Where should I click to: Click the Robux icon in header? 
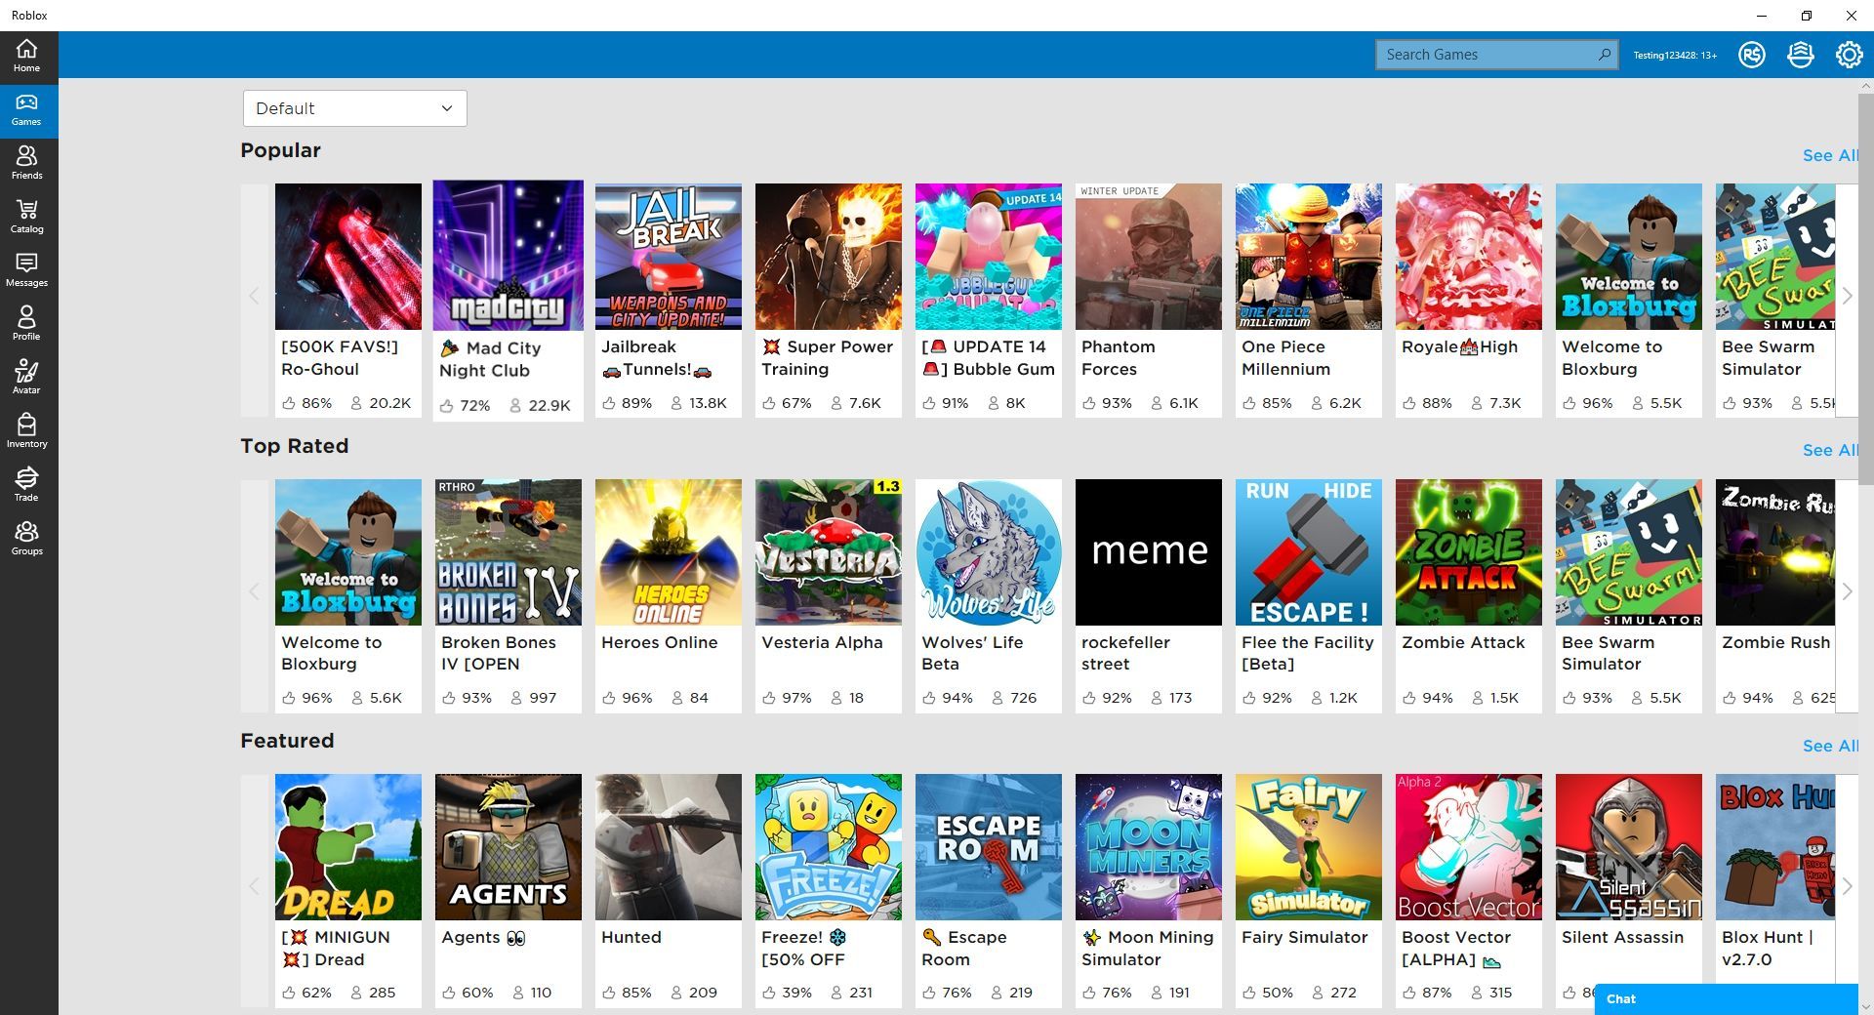1751,55
